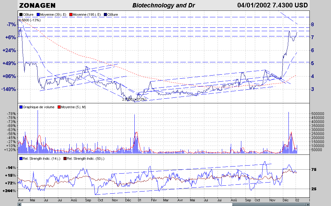Click the horizontal scrollbar thumb
Image resolution: width=331 pixels, height=206 pixels.
click(x=269, y=204)
